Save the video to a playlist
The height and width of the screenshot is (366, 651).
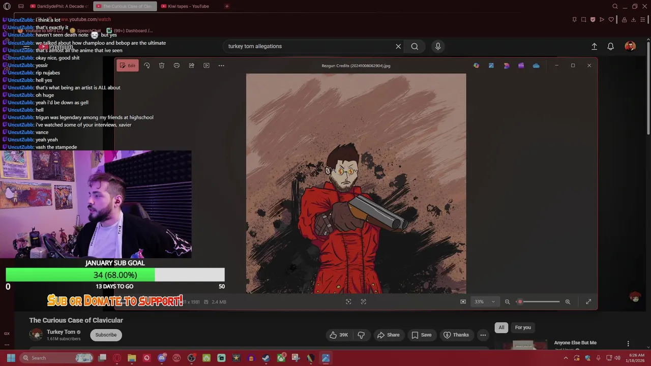tap(422, 334)
